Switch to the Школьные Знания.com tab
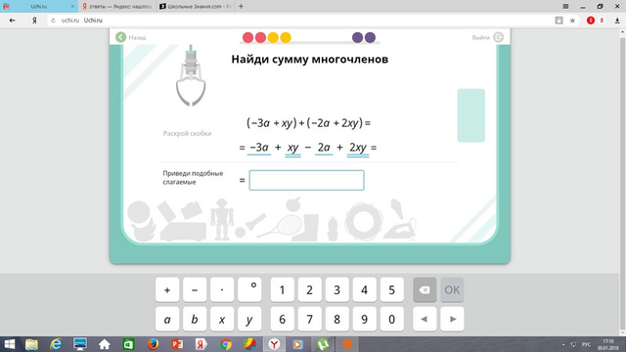Screen dimensions: 626x352 point(196,7)
